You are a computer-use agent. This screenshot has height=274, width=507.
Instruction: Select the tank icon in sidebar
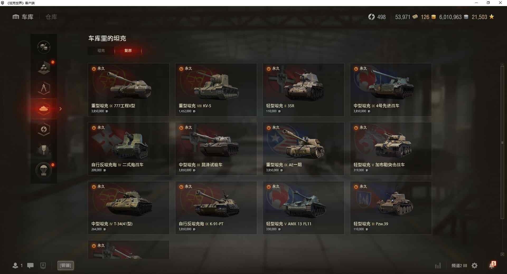(44, 109)
